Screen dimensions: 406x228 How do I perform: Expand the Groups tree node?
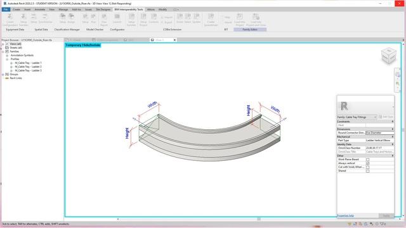coord(3,74)
